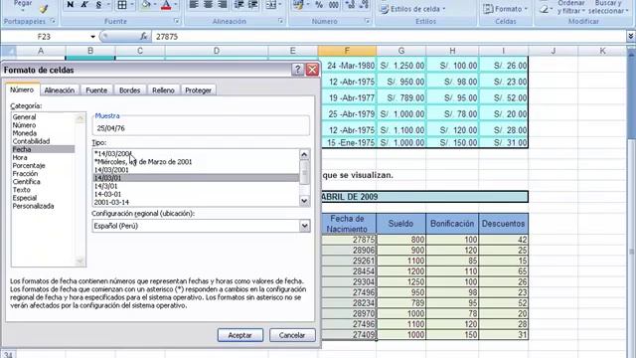Choose Porcentaje category
The width and height of the screenshot is (636, 358).
(29, 166)
